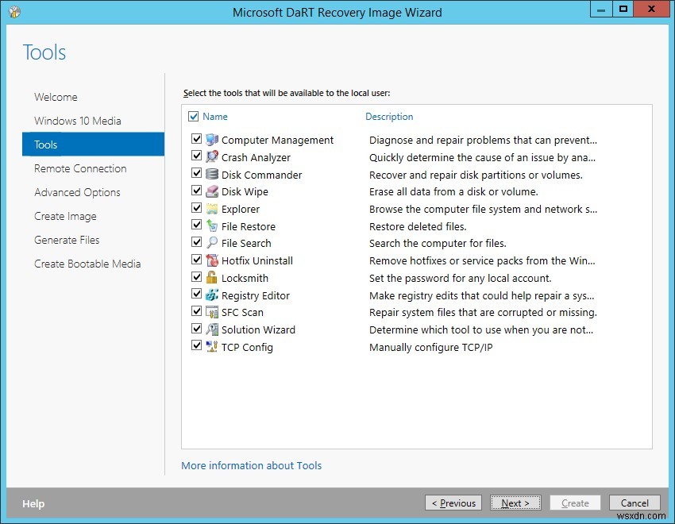This screenshot has width=675, height=524.
Task: Click 'Search the computer for files.' description
Action: click(x=438, y=243)
